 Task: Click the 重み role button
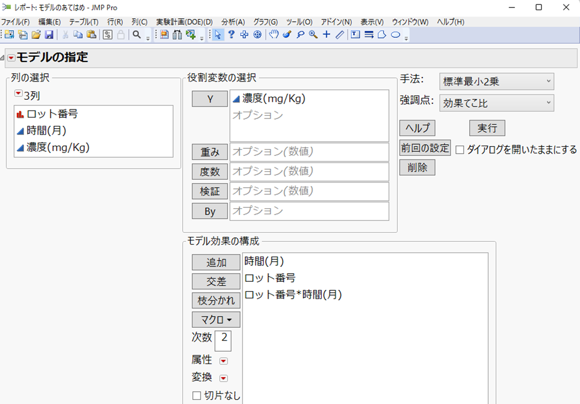pyautogui.click(x=210, y=152)
